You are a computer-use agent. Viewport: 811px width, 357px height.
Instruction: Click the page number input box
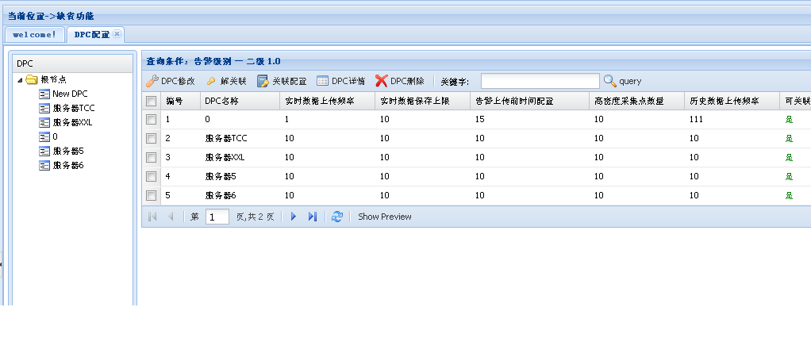point(217,217)
